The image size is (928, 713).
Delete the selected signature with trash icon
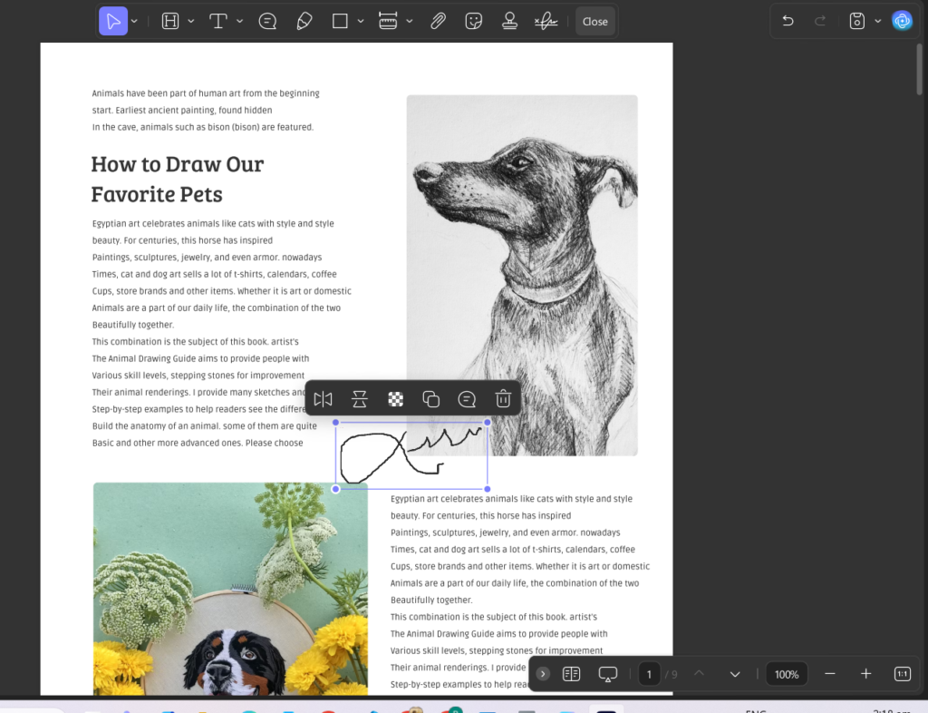(x=503, y=398)
